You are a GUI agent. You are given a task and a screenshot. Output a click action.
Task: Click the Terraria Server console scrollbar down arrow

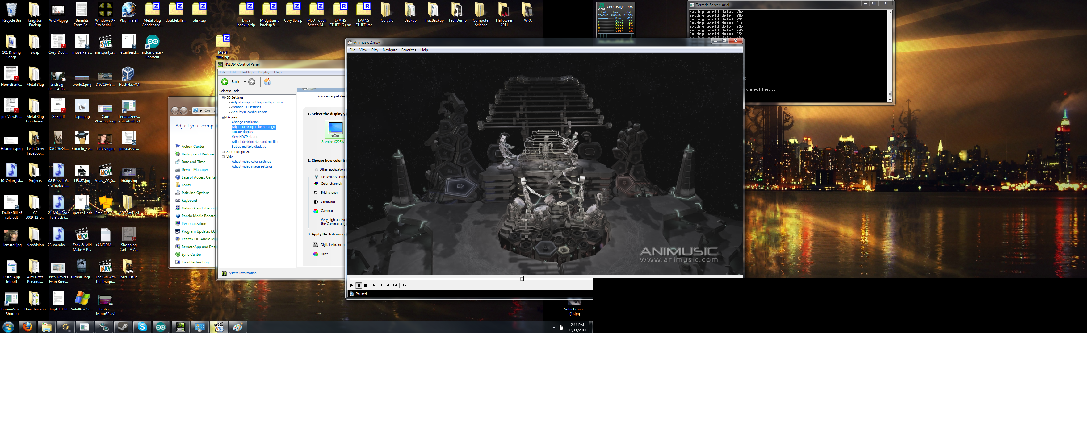pyautogui.click(x=890, y=100)
